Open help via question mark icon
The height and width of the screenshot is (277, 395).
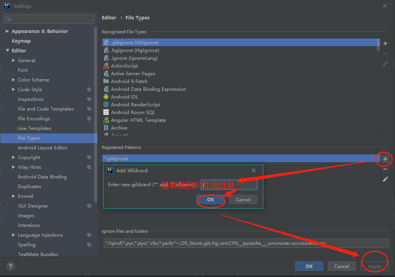[10, 266]
